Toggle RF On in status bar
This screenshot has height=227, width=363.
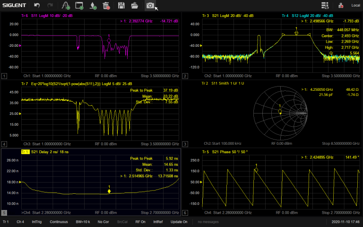[141, 222]
